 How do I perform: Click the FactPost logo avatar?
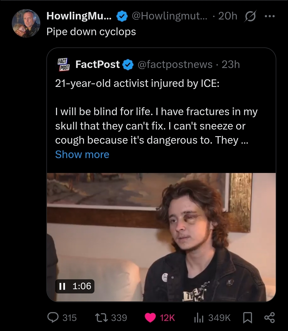pos(63,64)
